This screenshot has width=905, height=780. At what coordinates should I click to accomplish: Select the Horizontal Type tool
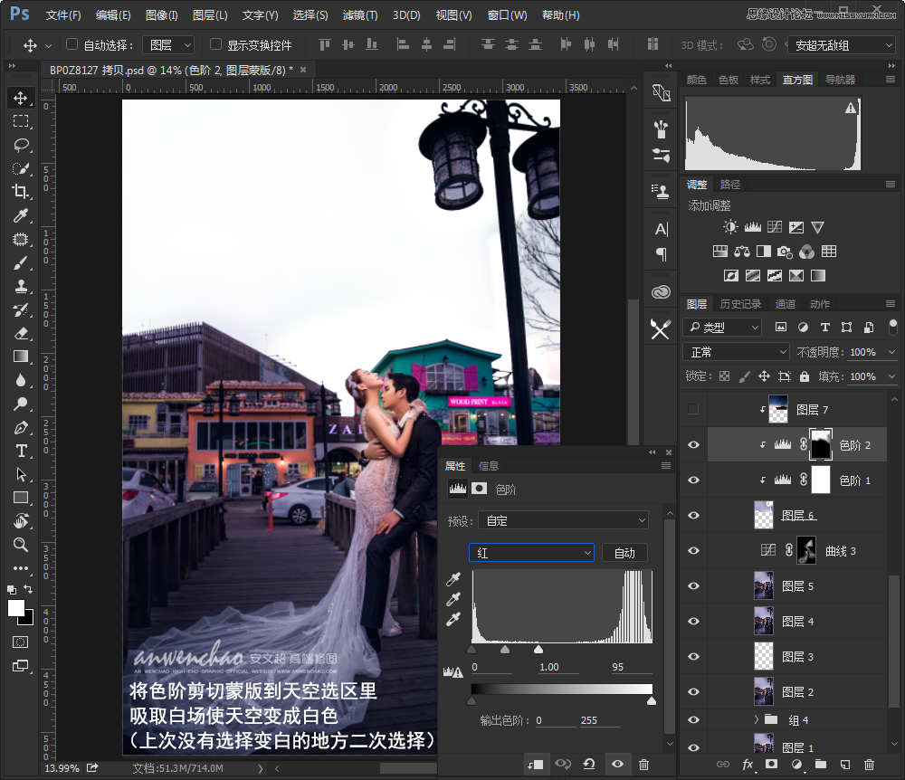[21, 451]
